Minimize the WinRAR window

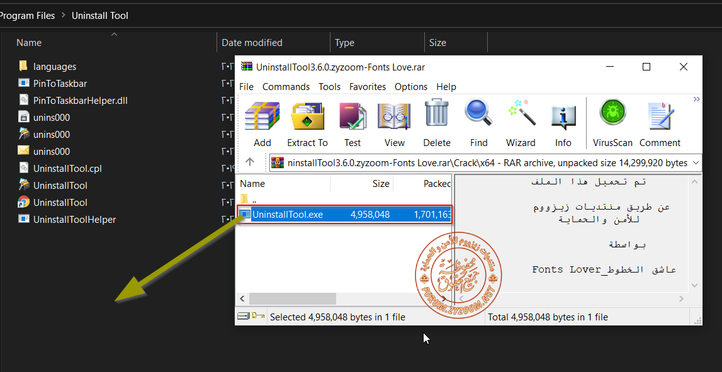tap(610, 67)
